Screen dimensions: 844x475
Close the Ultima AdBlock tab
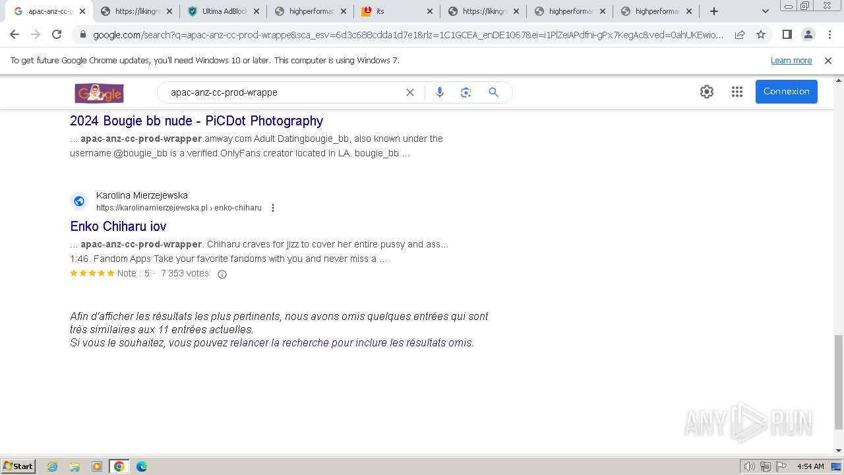pos(256,11)
